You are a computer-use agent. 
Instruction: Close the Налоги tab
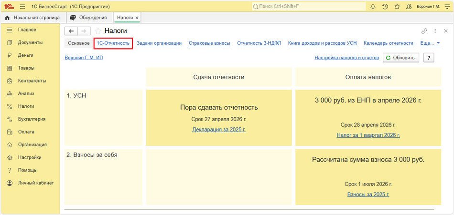point(137,18)
